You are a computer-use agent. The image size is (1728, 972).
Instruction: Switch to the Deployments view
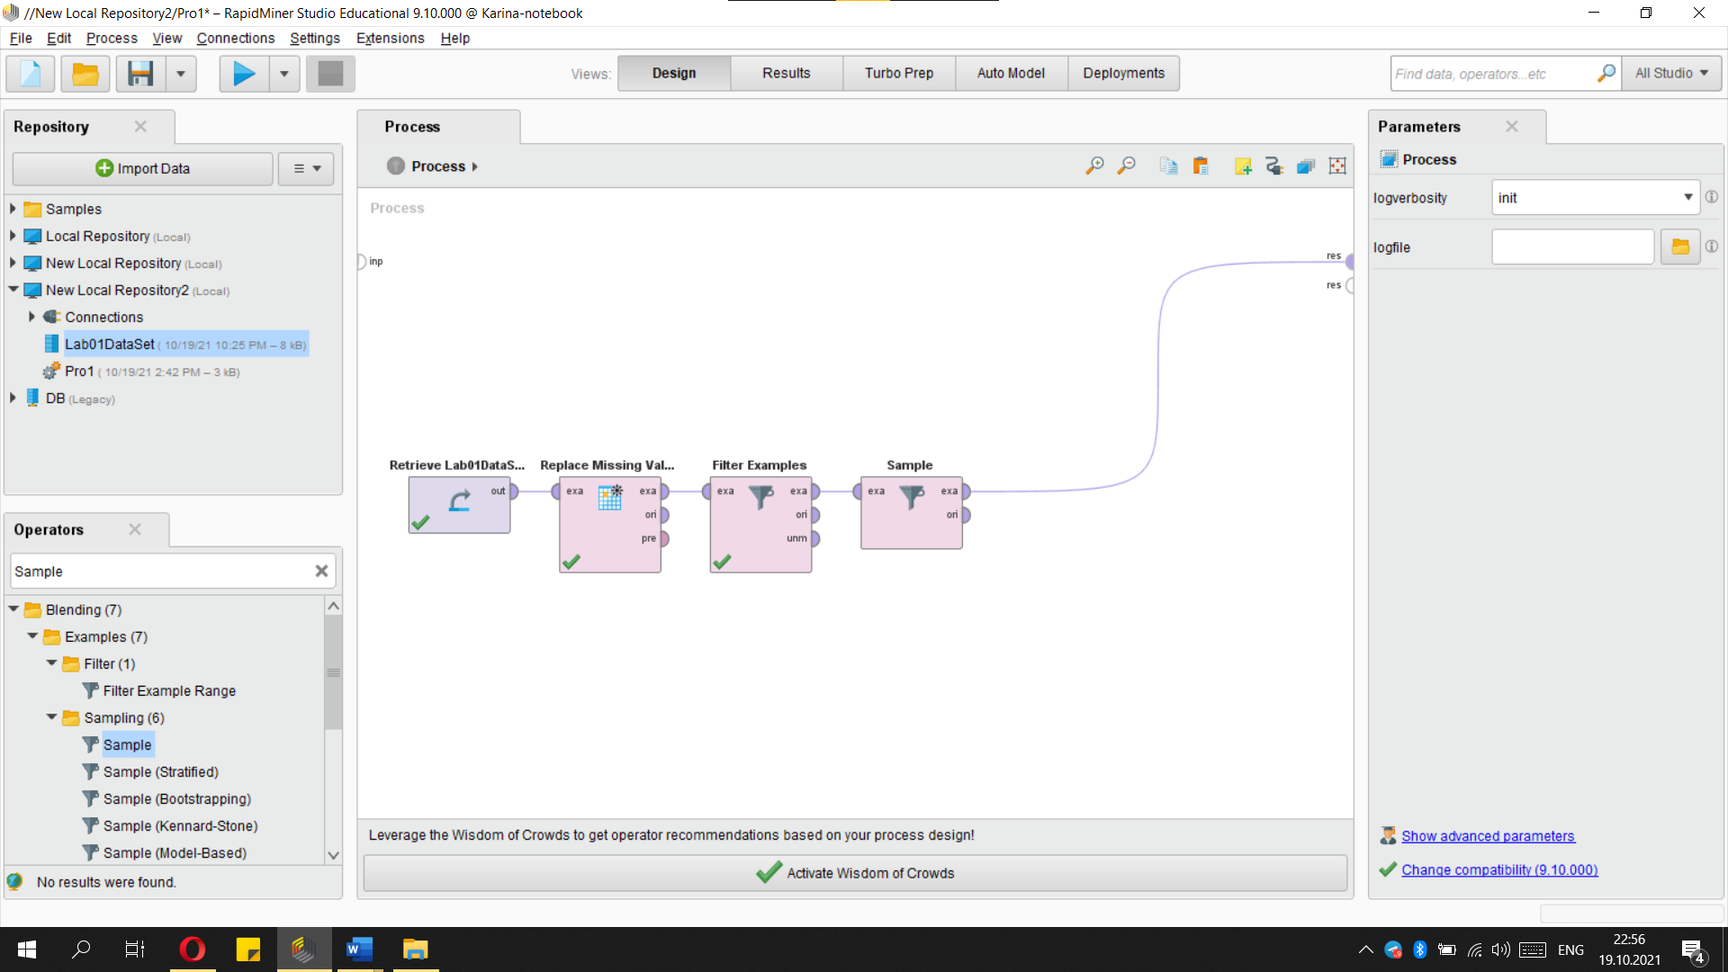point(1123,73)
